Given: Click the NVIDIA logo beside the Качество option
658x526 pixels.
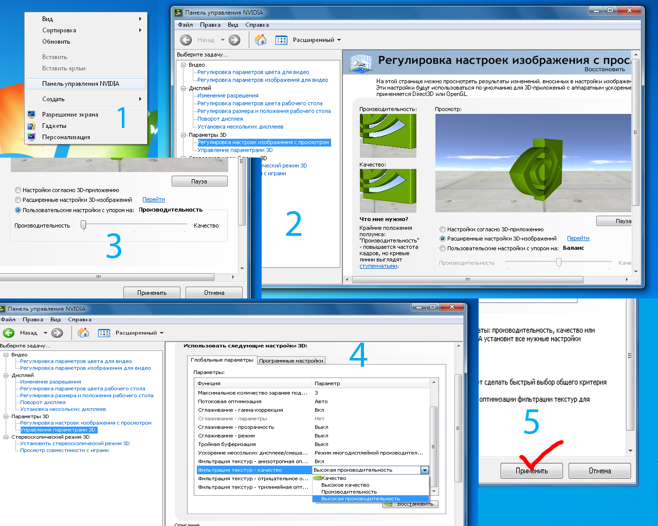Looking at the screenshot, I should [x=317, y=478].
